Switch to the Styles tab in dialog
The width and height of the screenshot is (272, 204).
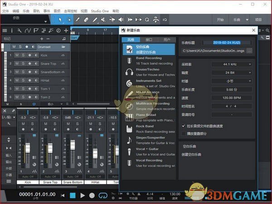tap(131, 40)
